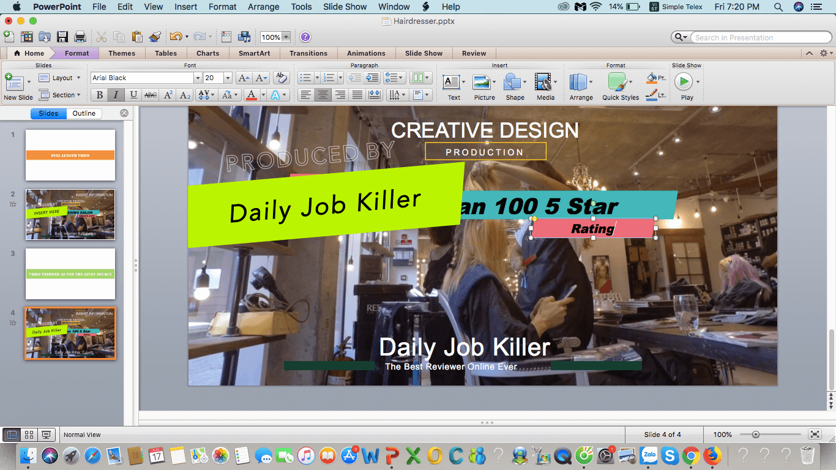Click the Help question mark icon
The height and width of the screenshot is (470, 836).
coord(305,37)
